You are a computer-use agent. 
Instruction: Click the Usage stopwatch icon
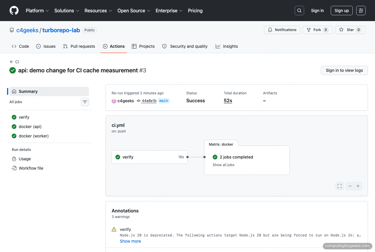(x=14, y=159)
